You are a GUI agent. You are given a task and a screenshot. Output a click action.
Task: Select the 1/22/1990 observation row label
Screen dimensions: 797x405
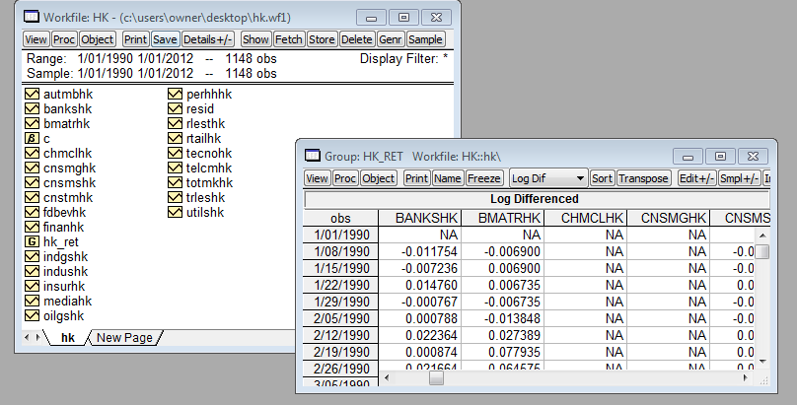(340, 285)
